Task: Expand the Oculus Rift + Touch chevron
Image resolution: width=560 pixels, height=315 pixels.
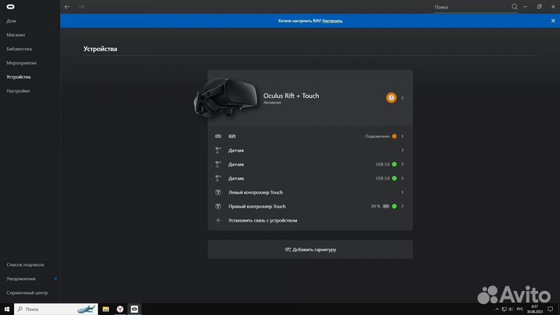Action: (403, 97)
